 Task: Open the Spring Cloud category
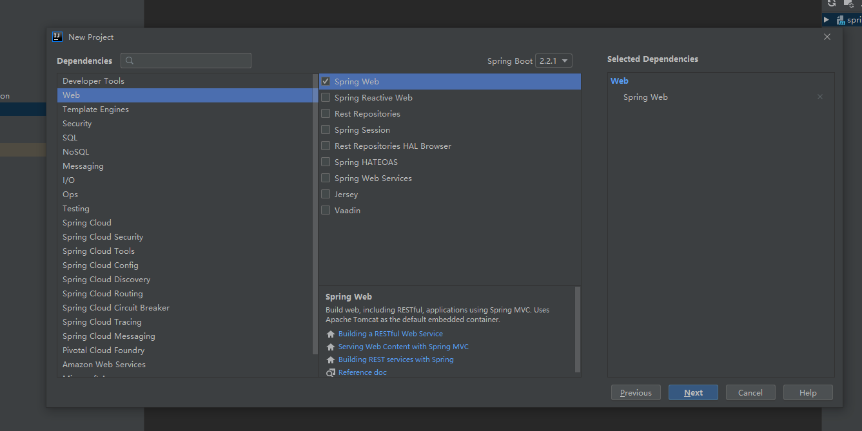point(185,223)
